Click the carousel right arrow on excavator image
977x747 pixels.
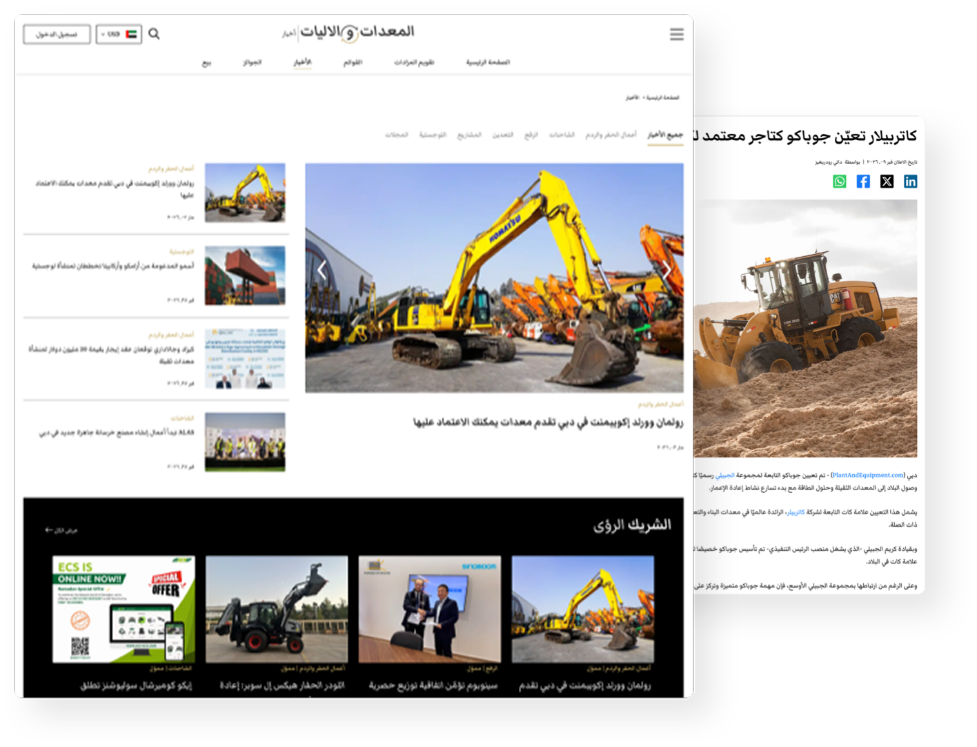tap(667, 271)
